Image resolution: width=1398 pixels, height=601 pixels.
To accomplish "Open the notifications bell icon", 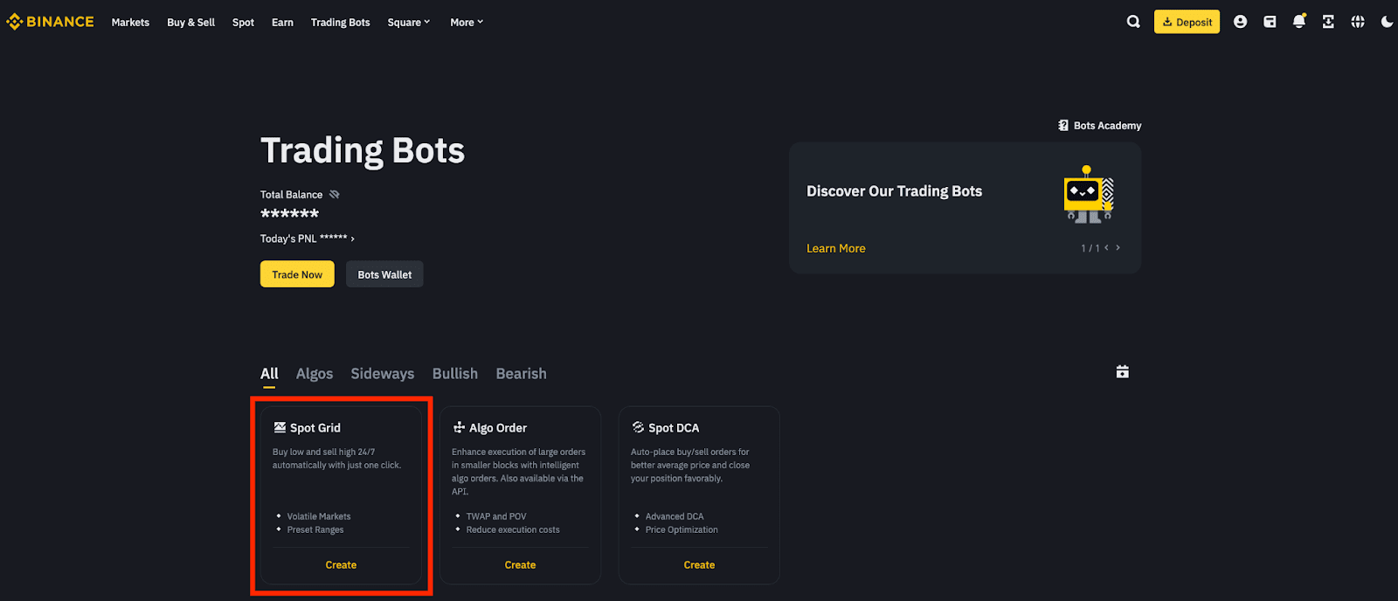I will [1299, 21].
